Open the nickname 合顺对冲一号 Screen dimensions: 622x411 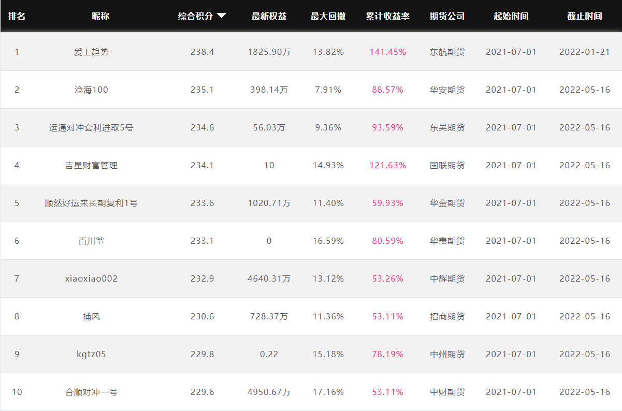point(92,392)
